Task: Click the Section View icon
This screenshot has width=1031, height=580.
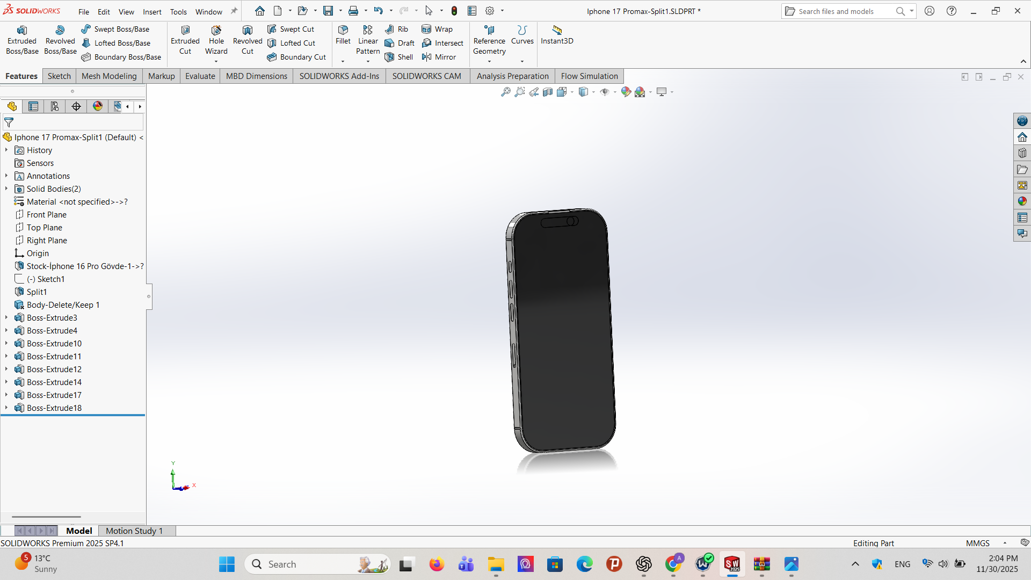Action: [548, 92]
